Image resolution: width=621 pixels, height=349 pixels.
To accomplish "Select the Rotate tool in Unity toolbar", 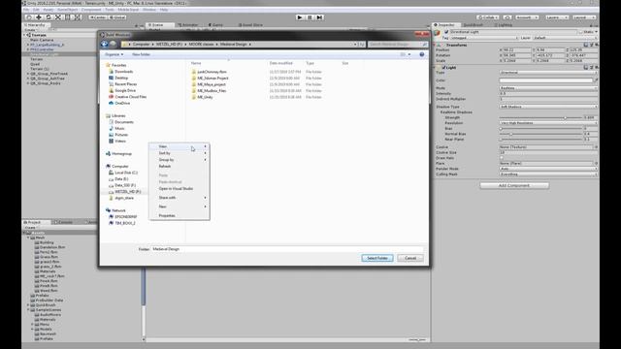I will [49, 17].
